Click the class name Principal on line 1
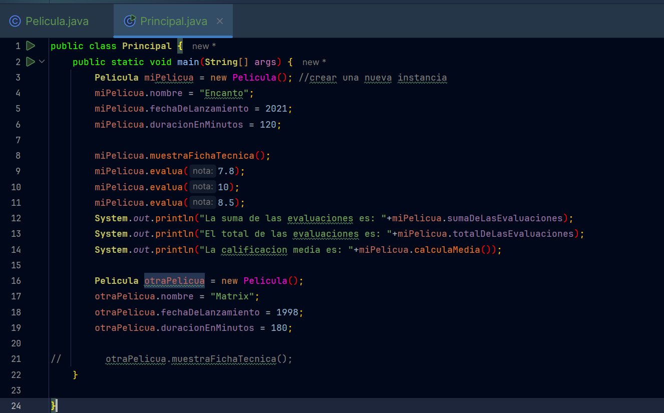Screen dimensions: 664x413 pos(147,46)
